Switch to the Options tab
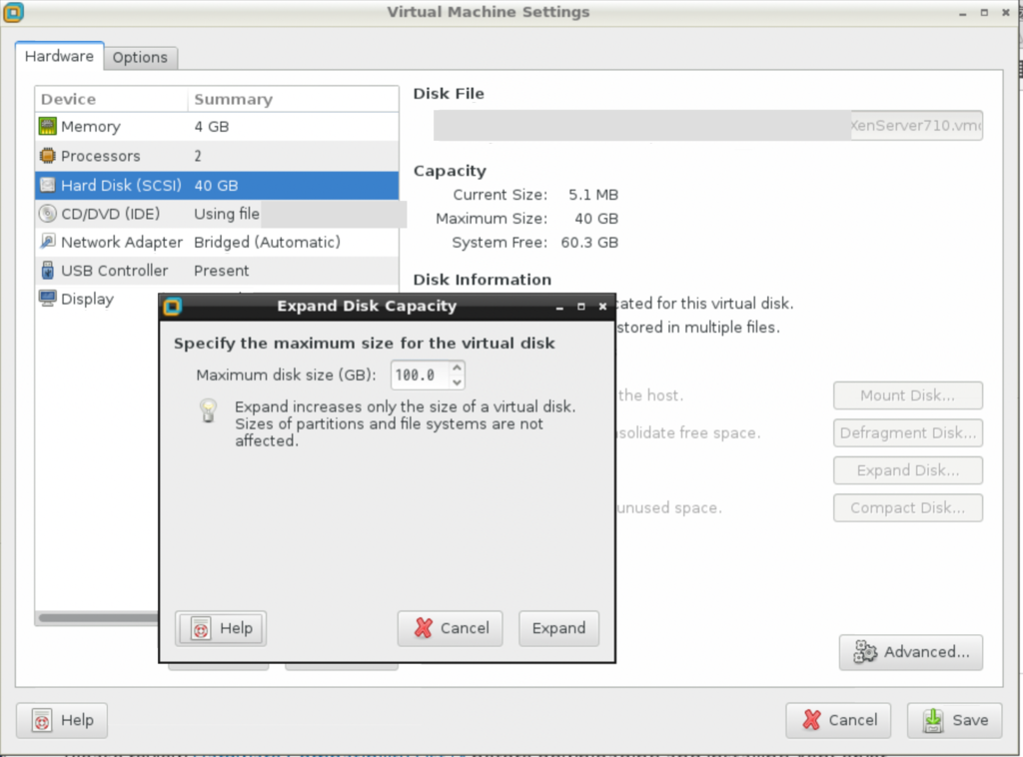This screenshot has width=1023, height=757. click(140, 57)
